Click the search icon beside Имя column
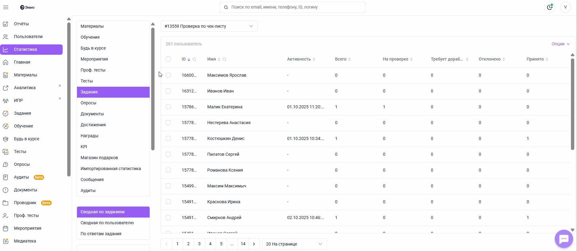The height and width of the screenshot is (251, 577). pos(224,59)
